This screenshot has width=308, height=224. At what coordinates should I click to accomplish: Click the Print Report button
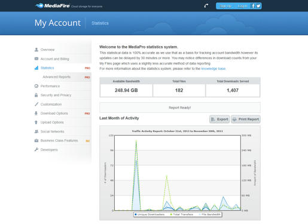coord(246,119)
